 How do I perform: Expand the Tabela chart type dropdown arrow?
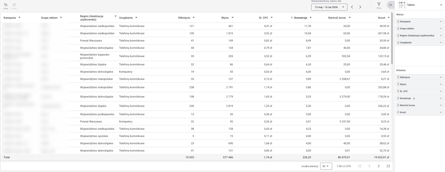pyautogui.click(x=441, y=5)
